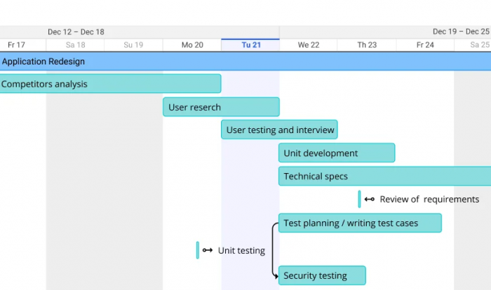Viewport: 491px width, 290px height.
Task: Click the We 22 date column header
Action: (x=309, y=45)
